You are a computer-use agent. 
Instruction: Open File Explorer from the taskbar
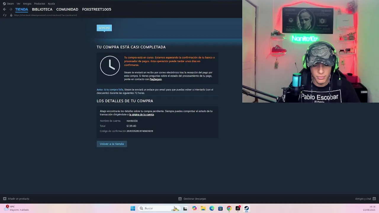click(203, 208)
